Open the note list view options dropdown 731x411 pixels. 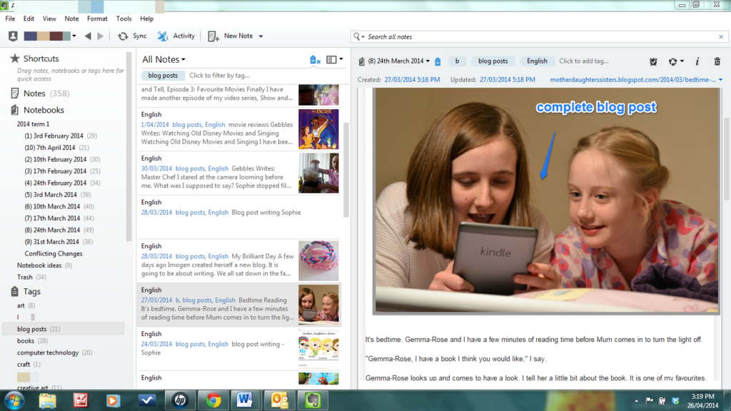[334, 60]
